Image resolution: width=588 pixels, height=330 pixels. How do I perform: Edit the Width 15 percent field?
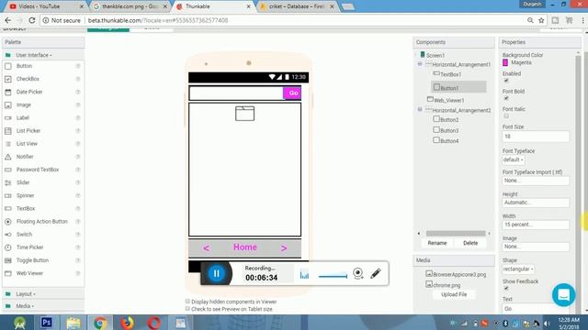[x=536, y=225]
